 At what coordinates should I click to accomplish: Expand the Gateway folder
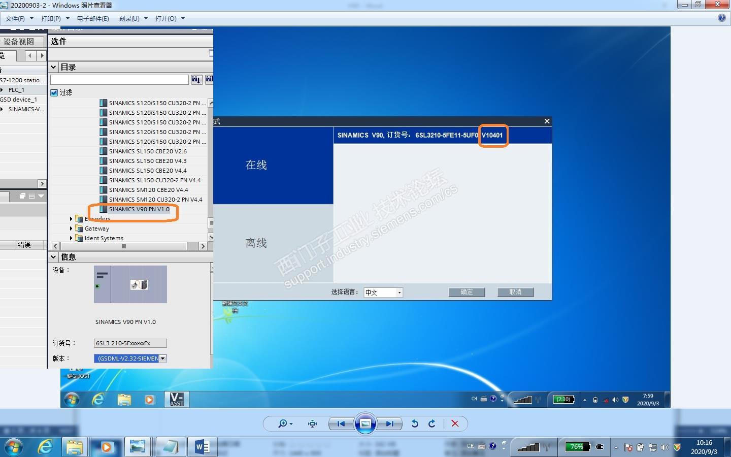[x=71, y=228]
